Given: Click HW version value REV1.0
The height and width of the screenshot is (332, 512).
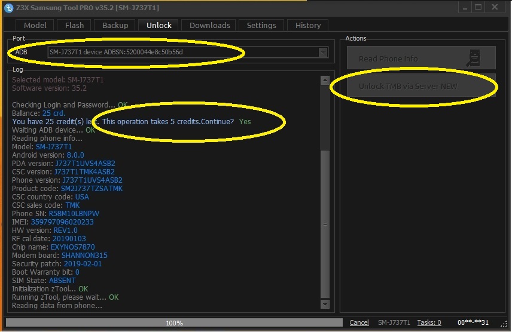Looking at the screenshot, I should (x=65, y=230).
